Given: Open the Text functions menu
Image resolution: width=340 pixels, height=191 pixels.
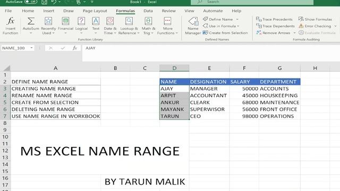Looking at the screenshot, I should [96, 26].
